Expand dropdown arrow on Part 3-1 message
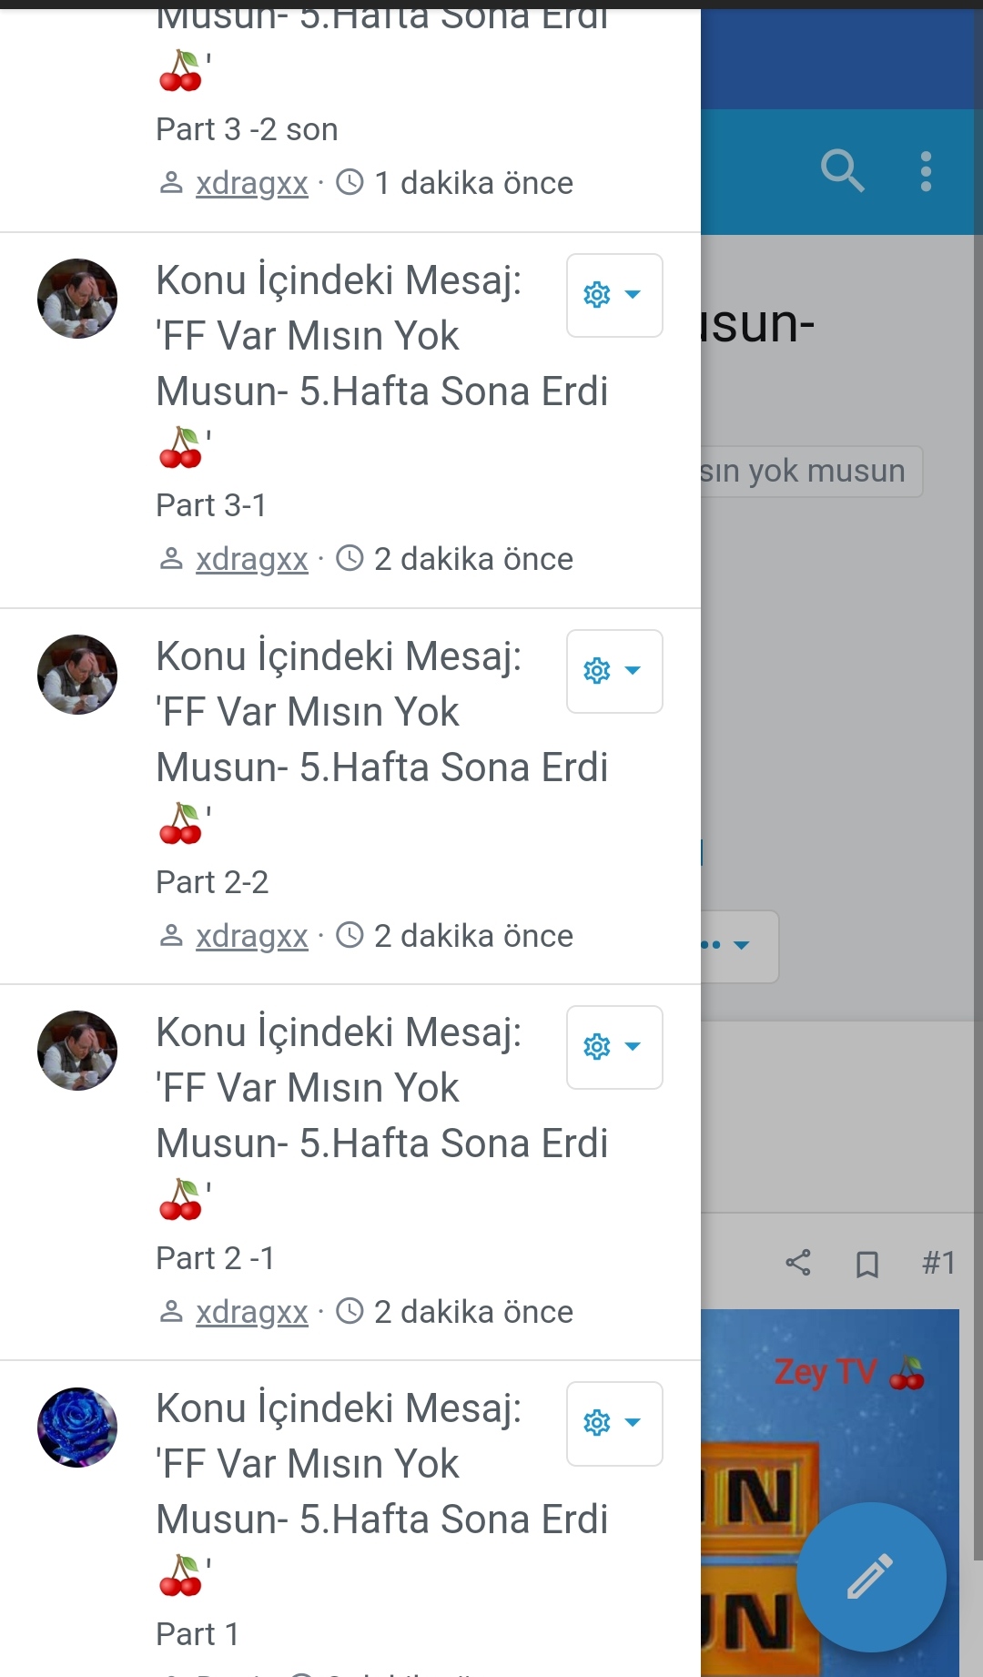The width and height of the screenshot is (983, 1677). pyautogui.click(x=633, y=295)
